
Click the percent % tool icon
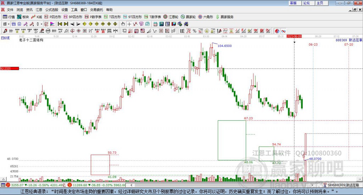click(x=195, y=31)
